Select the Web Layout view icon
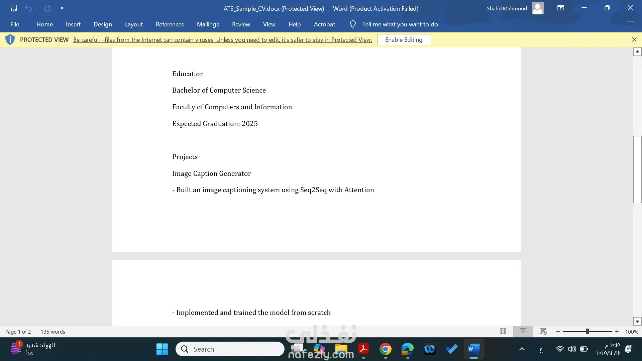 [x=543, y=331]
